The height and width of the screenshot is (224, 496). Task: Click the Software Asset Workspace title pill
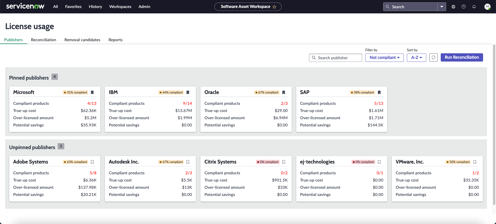pos(248,7)
